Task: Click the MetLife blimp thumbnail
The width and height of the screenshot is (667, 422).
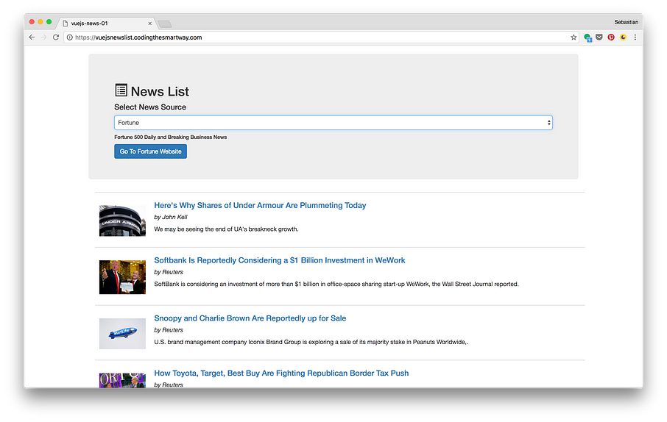Action: tap(122, 333)
